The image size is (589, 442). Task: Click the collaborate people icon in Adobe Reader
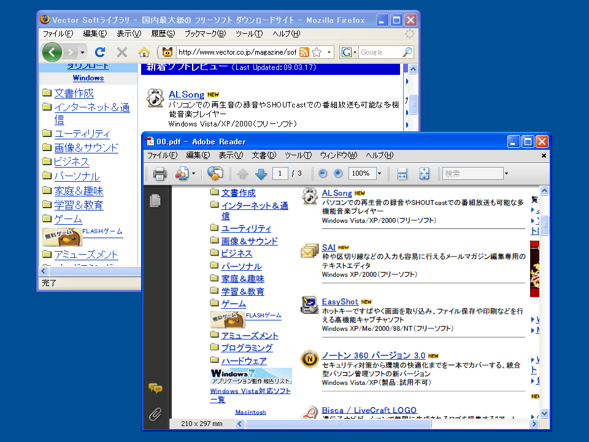coord(182,174)
